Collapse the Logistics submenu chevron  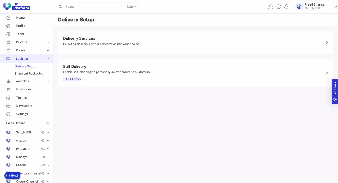pyautogui.click(x=48, y=59)
